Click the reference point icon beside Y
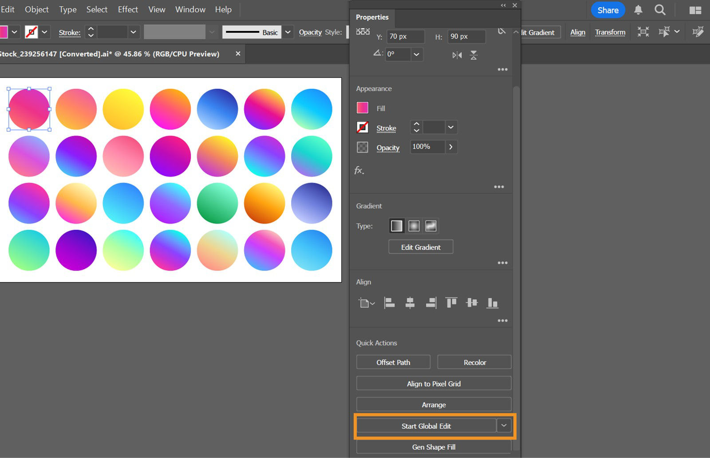This screenshot has height=458, width=710. [363, 32]
